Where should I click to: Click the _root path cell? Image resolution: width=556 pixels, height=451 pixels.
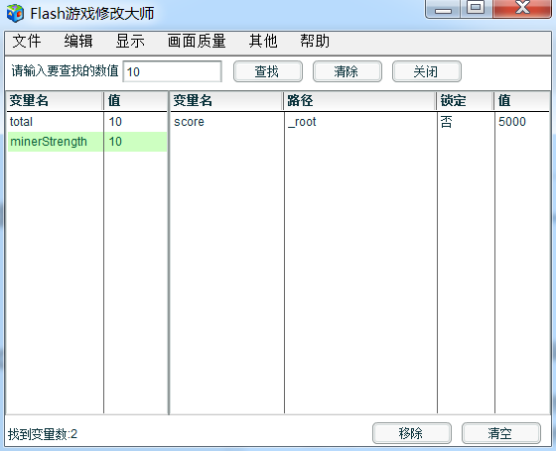[x=302, y=122]
